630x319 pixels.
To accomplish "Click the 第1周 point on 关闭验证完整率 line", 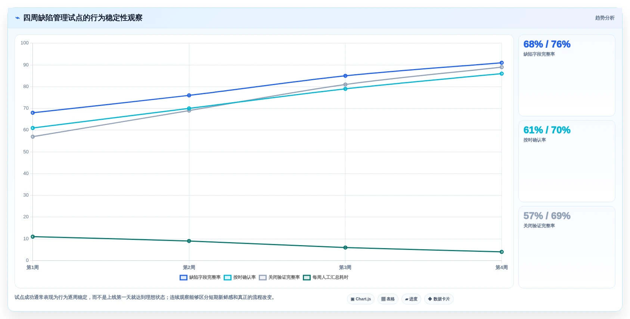I will [33, 137].
